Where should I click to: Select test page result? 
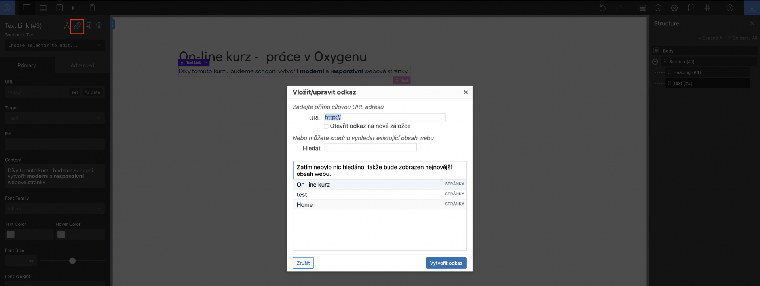coord(380,194)
